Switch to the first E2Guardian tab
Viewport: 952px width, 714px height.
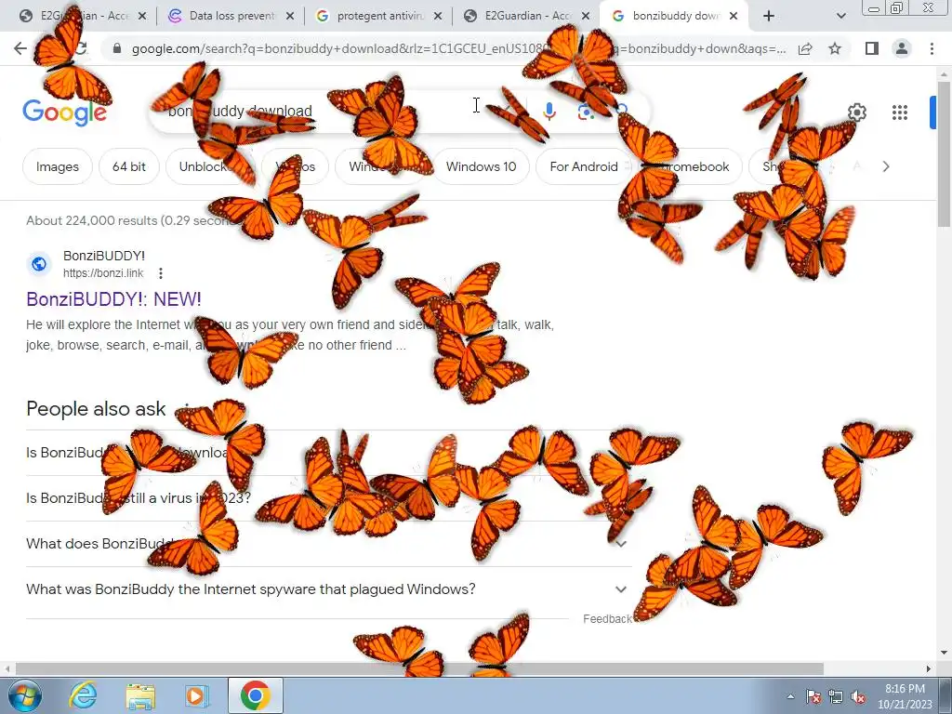click(83, 17)
